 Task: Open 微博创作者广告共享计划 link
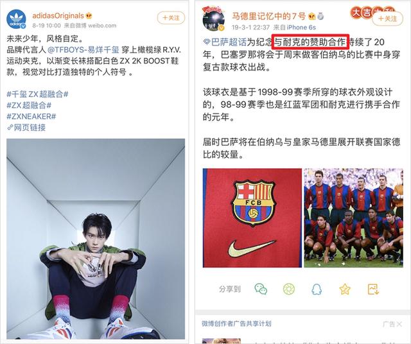[x=236, y=324]
